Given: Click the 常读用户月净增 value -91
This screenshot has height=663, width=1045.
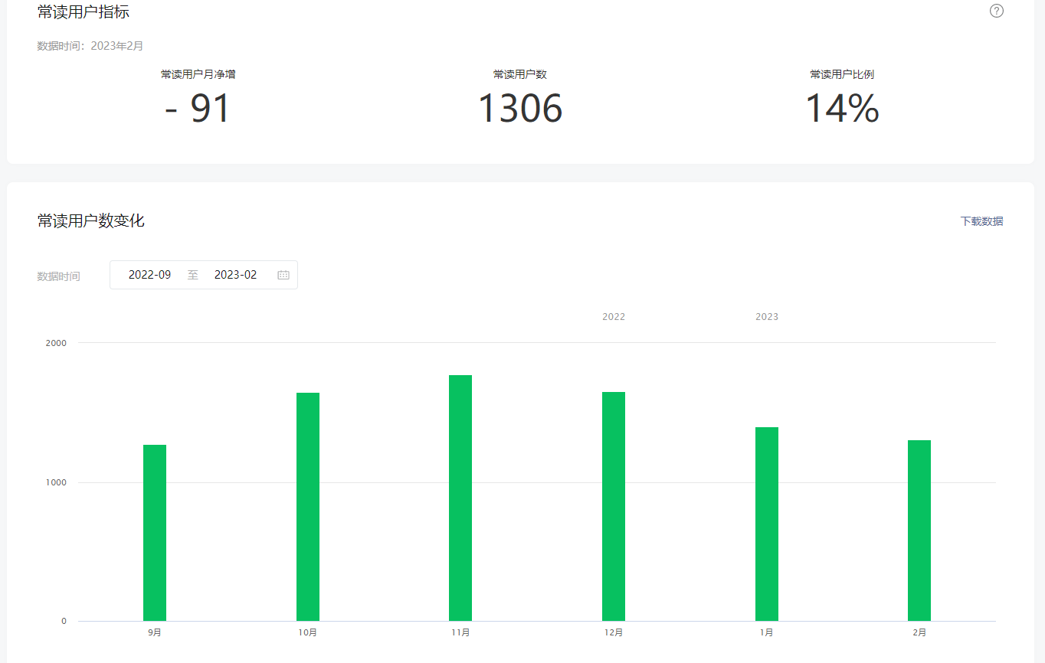Looking at the screenshot, I should tap(198, 108).
